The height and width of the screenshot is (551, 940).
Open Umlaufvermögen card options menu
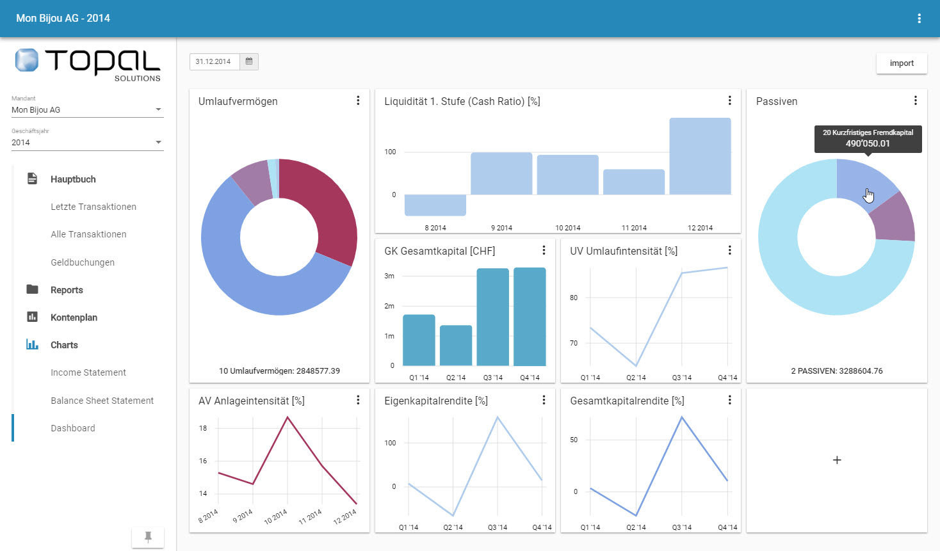(x=358, y=100)
